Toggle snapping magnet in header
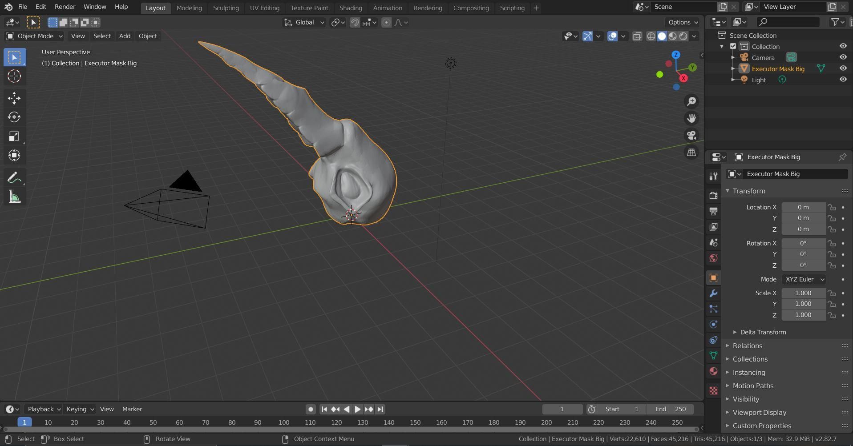The image size is (853, 446). point(355,22)
